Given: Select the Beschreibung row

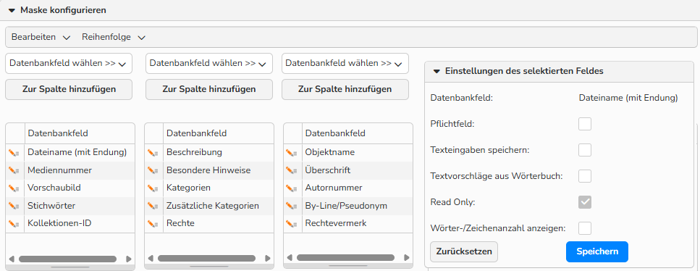Looking at the screenshot, I should [209, 153].
